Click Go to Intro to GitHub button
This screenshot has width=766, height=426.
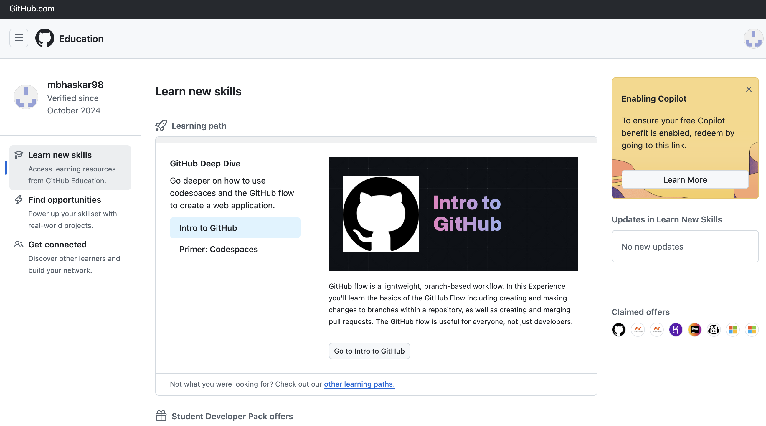369,351
